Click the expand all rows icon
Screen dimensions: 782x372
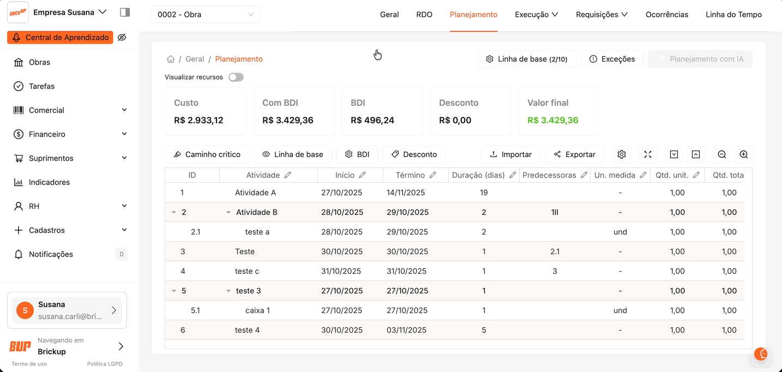click(674, 154)
